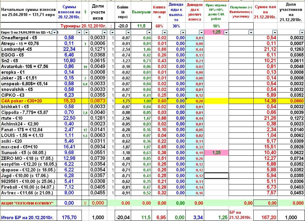Select the АКЦИЯ "ПОПОЛНИ КОПИЛКУ" cell
This screenshot has width=305, height=221.
[x=29, y=203]
